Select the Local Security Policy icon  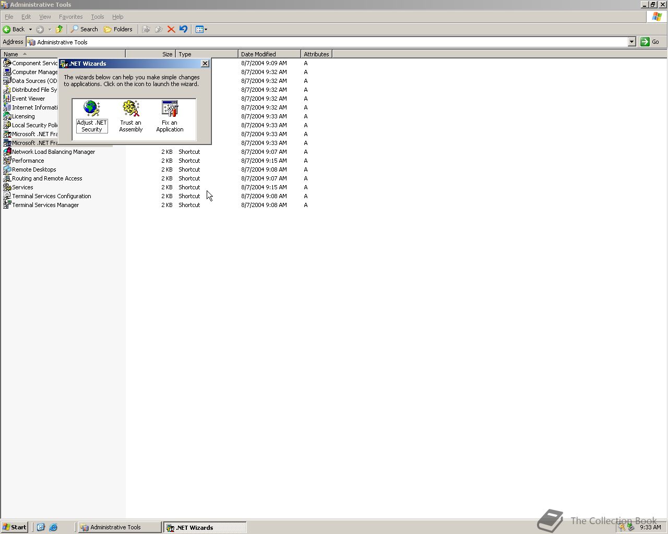coord(7,125)
